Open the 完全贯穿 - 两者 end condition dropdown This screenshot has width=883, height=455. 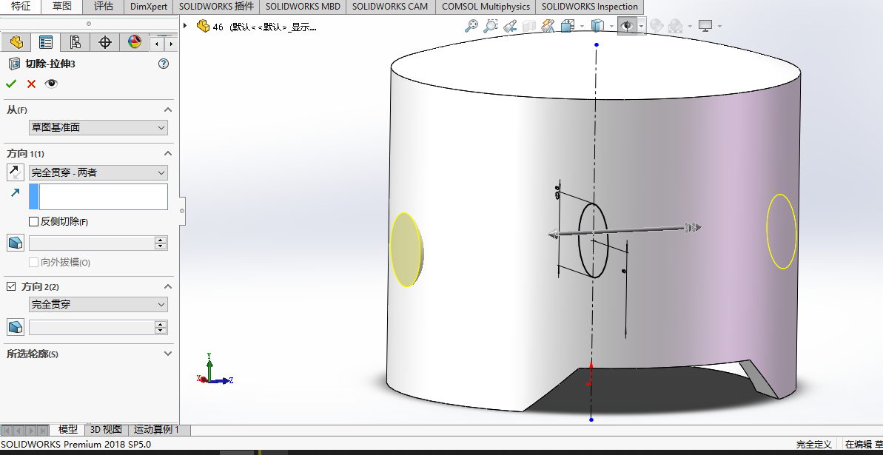tap(98, 172)
